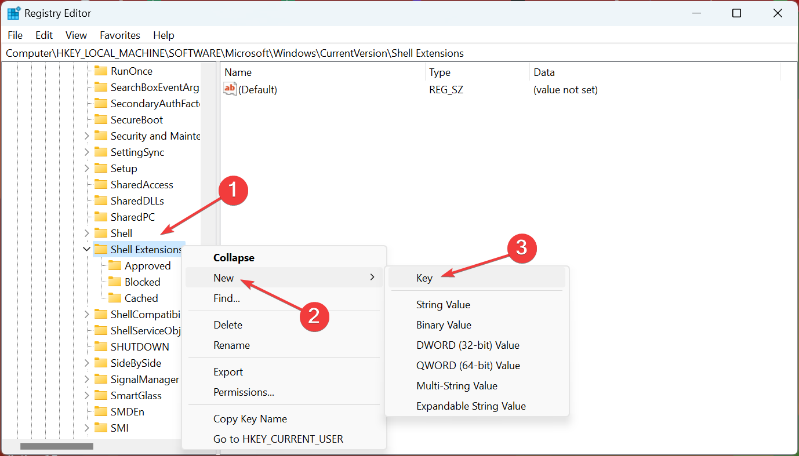Collapse the Shell Extensions key arrow
This screenshot has width=799, height=456.
(87, 249)
